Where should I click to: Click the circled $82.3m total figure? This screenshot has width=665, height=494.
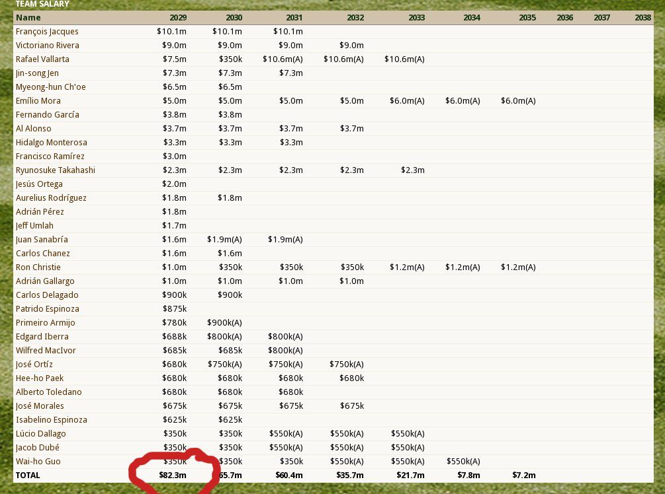[x=174, y=475]
